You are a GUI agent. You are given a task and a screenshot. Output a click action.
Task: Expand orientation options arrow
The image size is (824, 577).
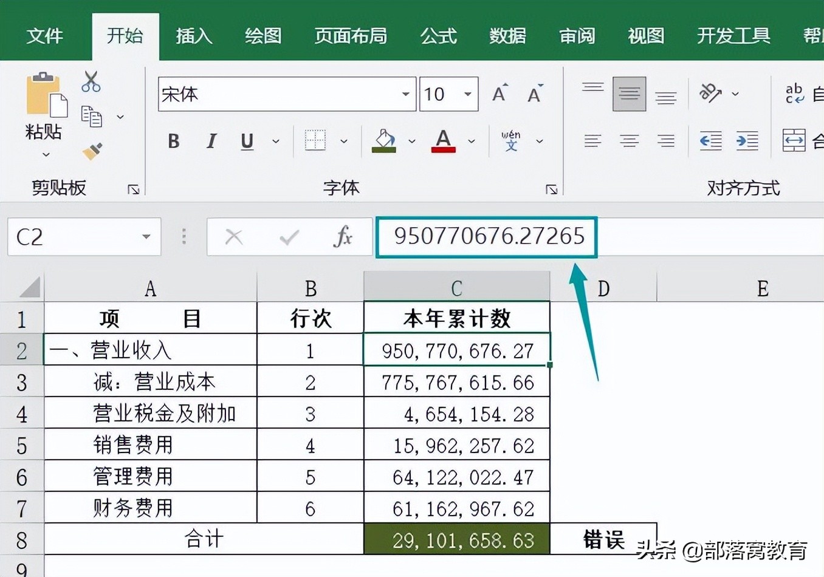point(735,94)
